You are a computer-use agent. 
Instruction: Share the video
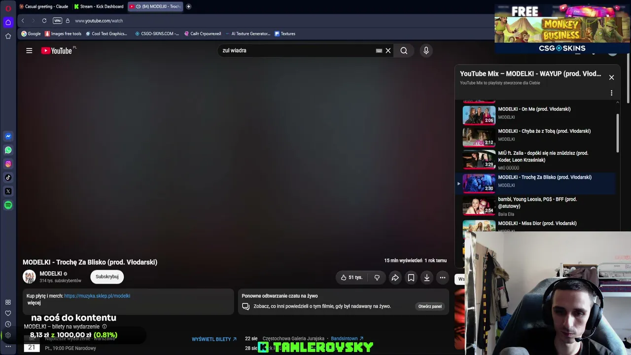[395, 278]
